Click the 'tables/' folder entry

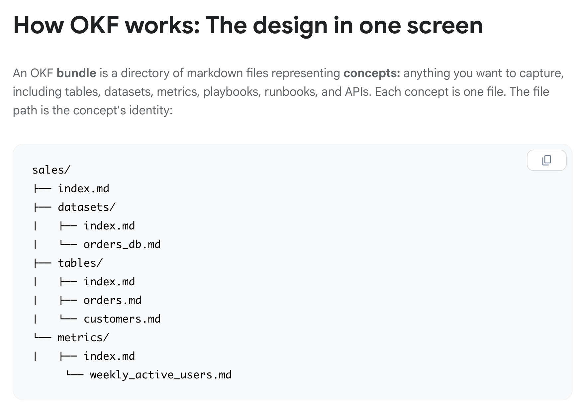tap(80, 263)
